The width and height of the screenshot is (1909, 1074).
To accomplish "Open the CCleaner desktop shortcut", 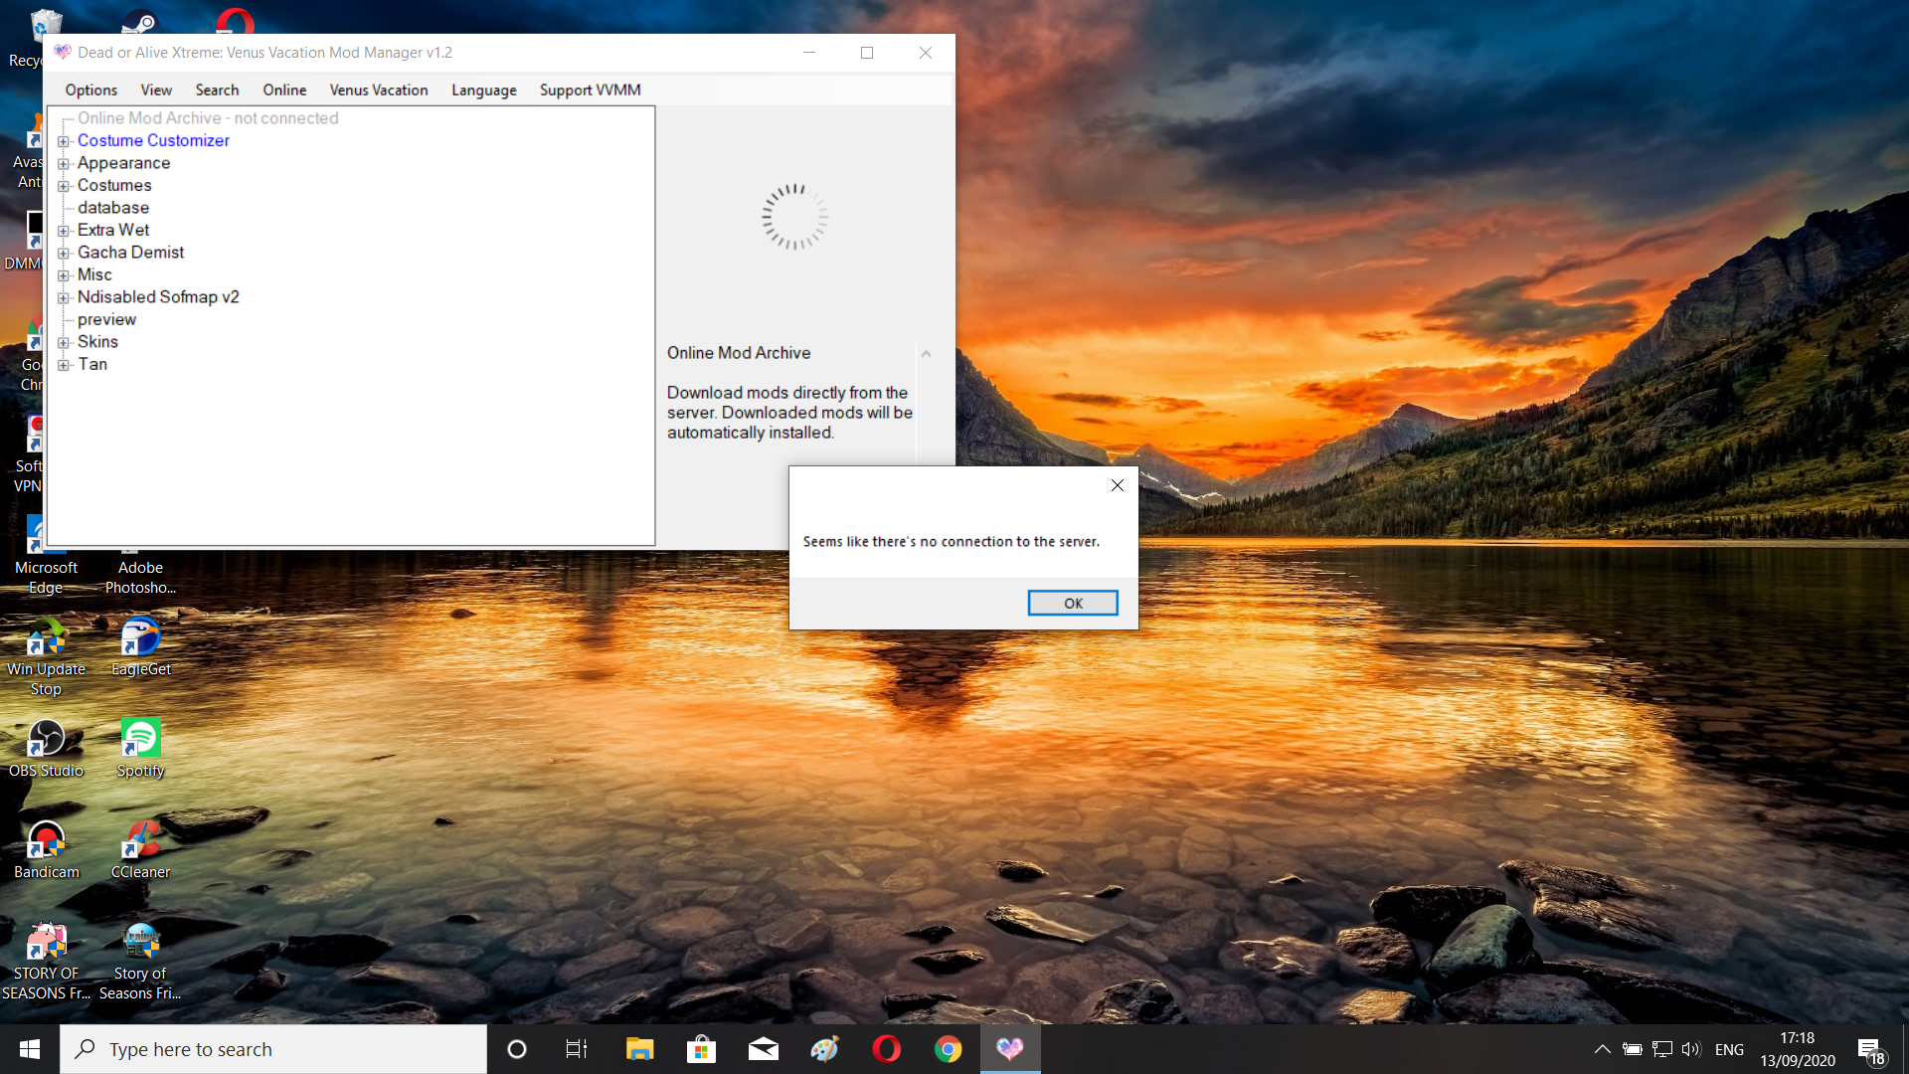I will (x=140, y=841).
